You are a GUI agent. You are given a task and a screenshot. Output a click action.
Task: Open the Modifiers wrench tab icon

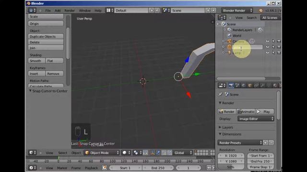tap(262, 86)
